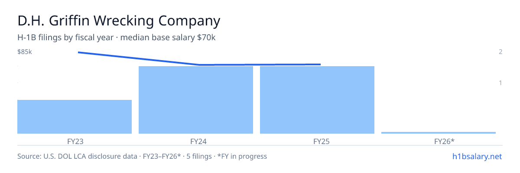Screen dimensions: 520x173
Task: Click the FY26* axis label
Action: coord(439,141)
